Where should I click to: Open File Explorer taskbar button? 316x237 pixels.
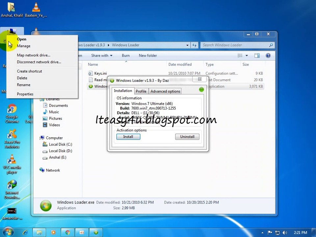point(39,232)
